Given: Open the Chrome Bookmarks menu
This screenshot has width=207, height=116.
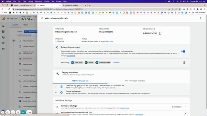Looking at the screenshot, I should (x=38, y=1).
